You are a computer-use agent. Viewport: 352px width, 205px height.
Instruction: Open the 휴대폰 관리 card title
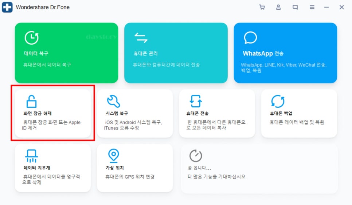pos(146,53)
